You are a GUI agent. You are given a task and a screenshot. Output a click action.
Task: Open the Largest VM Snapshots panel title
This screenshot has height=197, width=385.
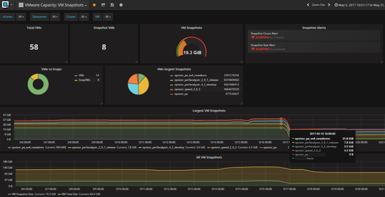point(209,111)
